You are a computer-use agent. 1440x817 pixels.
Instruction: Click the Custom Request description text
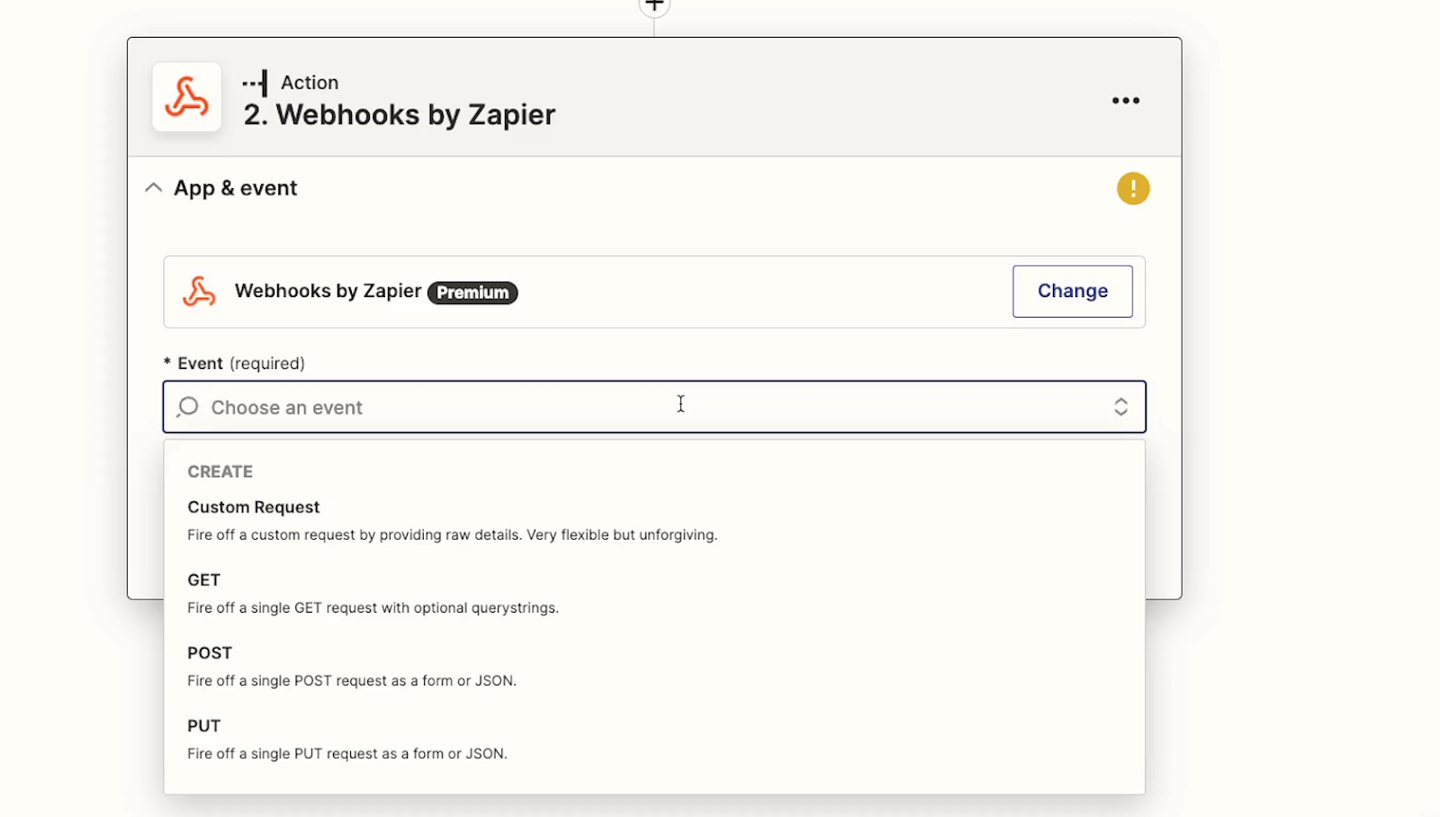pos(452,534)
